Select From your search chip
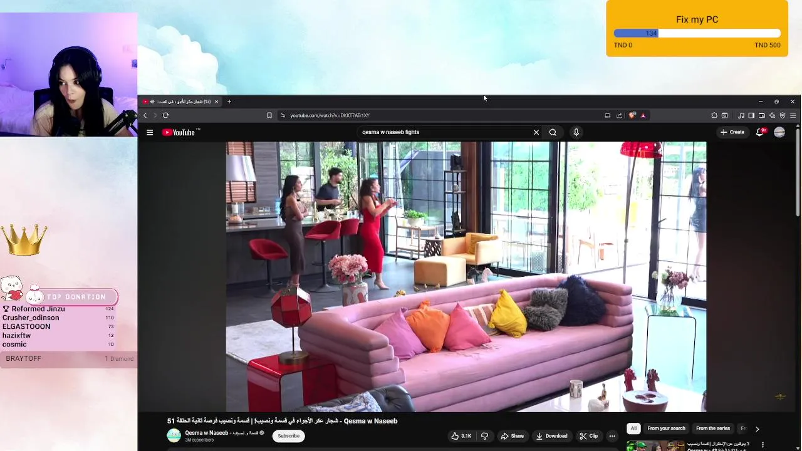Image resolution: width=802 pixels, height=451 pixels. (667, 428)
